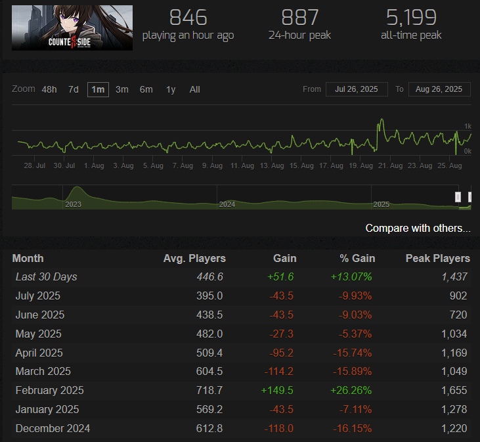480x442 pixels.
Task: Click the 1,169 peak players value
Action: tap(454, 353)
